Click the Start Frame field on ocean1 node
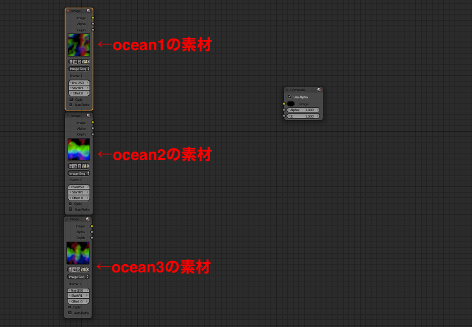 click(79, 88)
